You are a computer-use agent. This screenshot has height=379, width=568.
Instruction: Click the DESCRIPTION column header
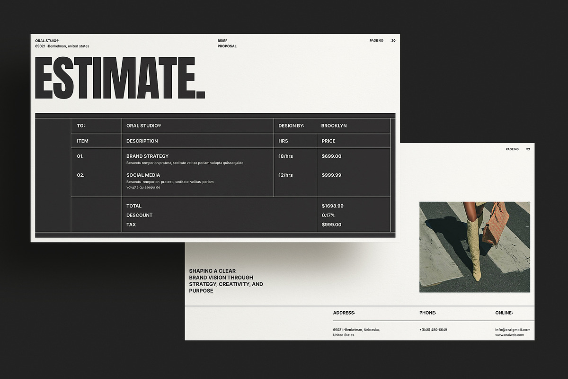pos(142,141)
